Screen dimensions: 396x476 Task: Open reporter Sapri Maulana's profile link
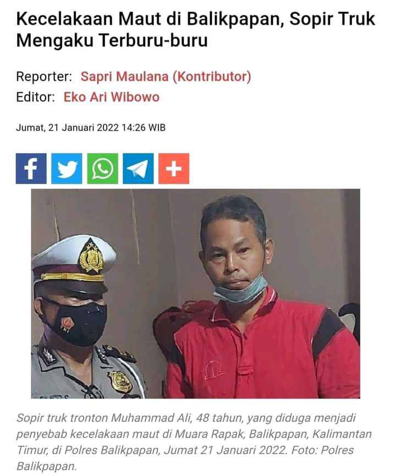coord(124,76)
